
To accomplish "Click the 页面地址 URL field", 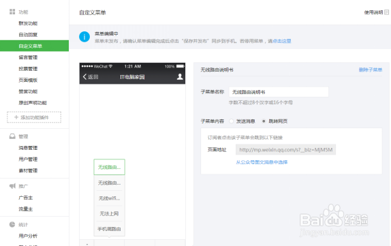I will tap(286, 150).
